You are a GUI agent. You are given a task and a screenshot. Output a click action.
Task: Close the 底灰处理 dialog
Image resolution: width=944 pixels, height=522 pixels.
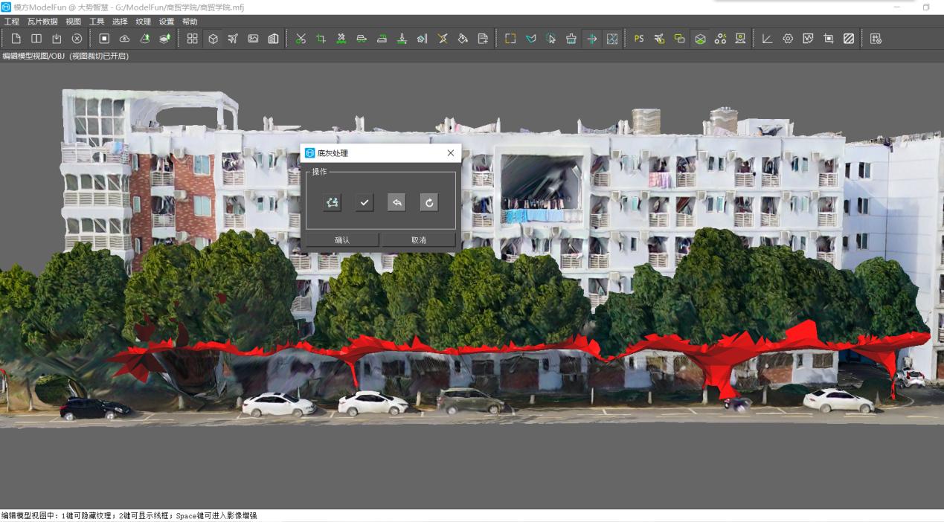[451, 153]
